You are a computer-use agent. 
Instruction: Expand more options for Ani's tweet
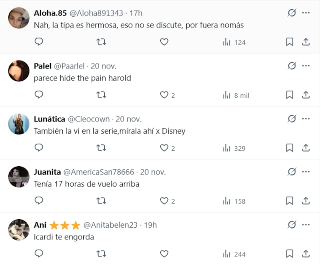tap(306, 225)
